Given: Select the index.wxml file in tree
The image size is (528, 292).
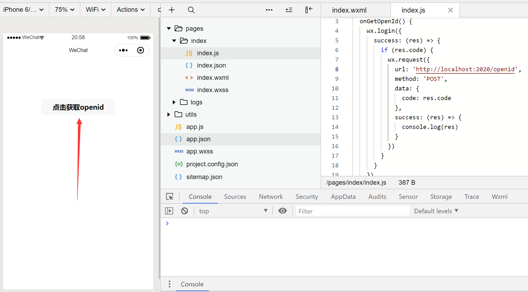Looking at the screenshot, I should 241,78.
